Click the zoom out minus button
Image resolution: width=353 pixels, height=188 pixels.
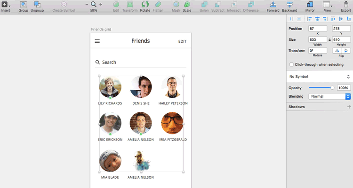tap(87, 4)
